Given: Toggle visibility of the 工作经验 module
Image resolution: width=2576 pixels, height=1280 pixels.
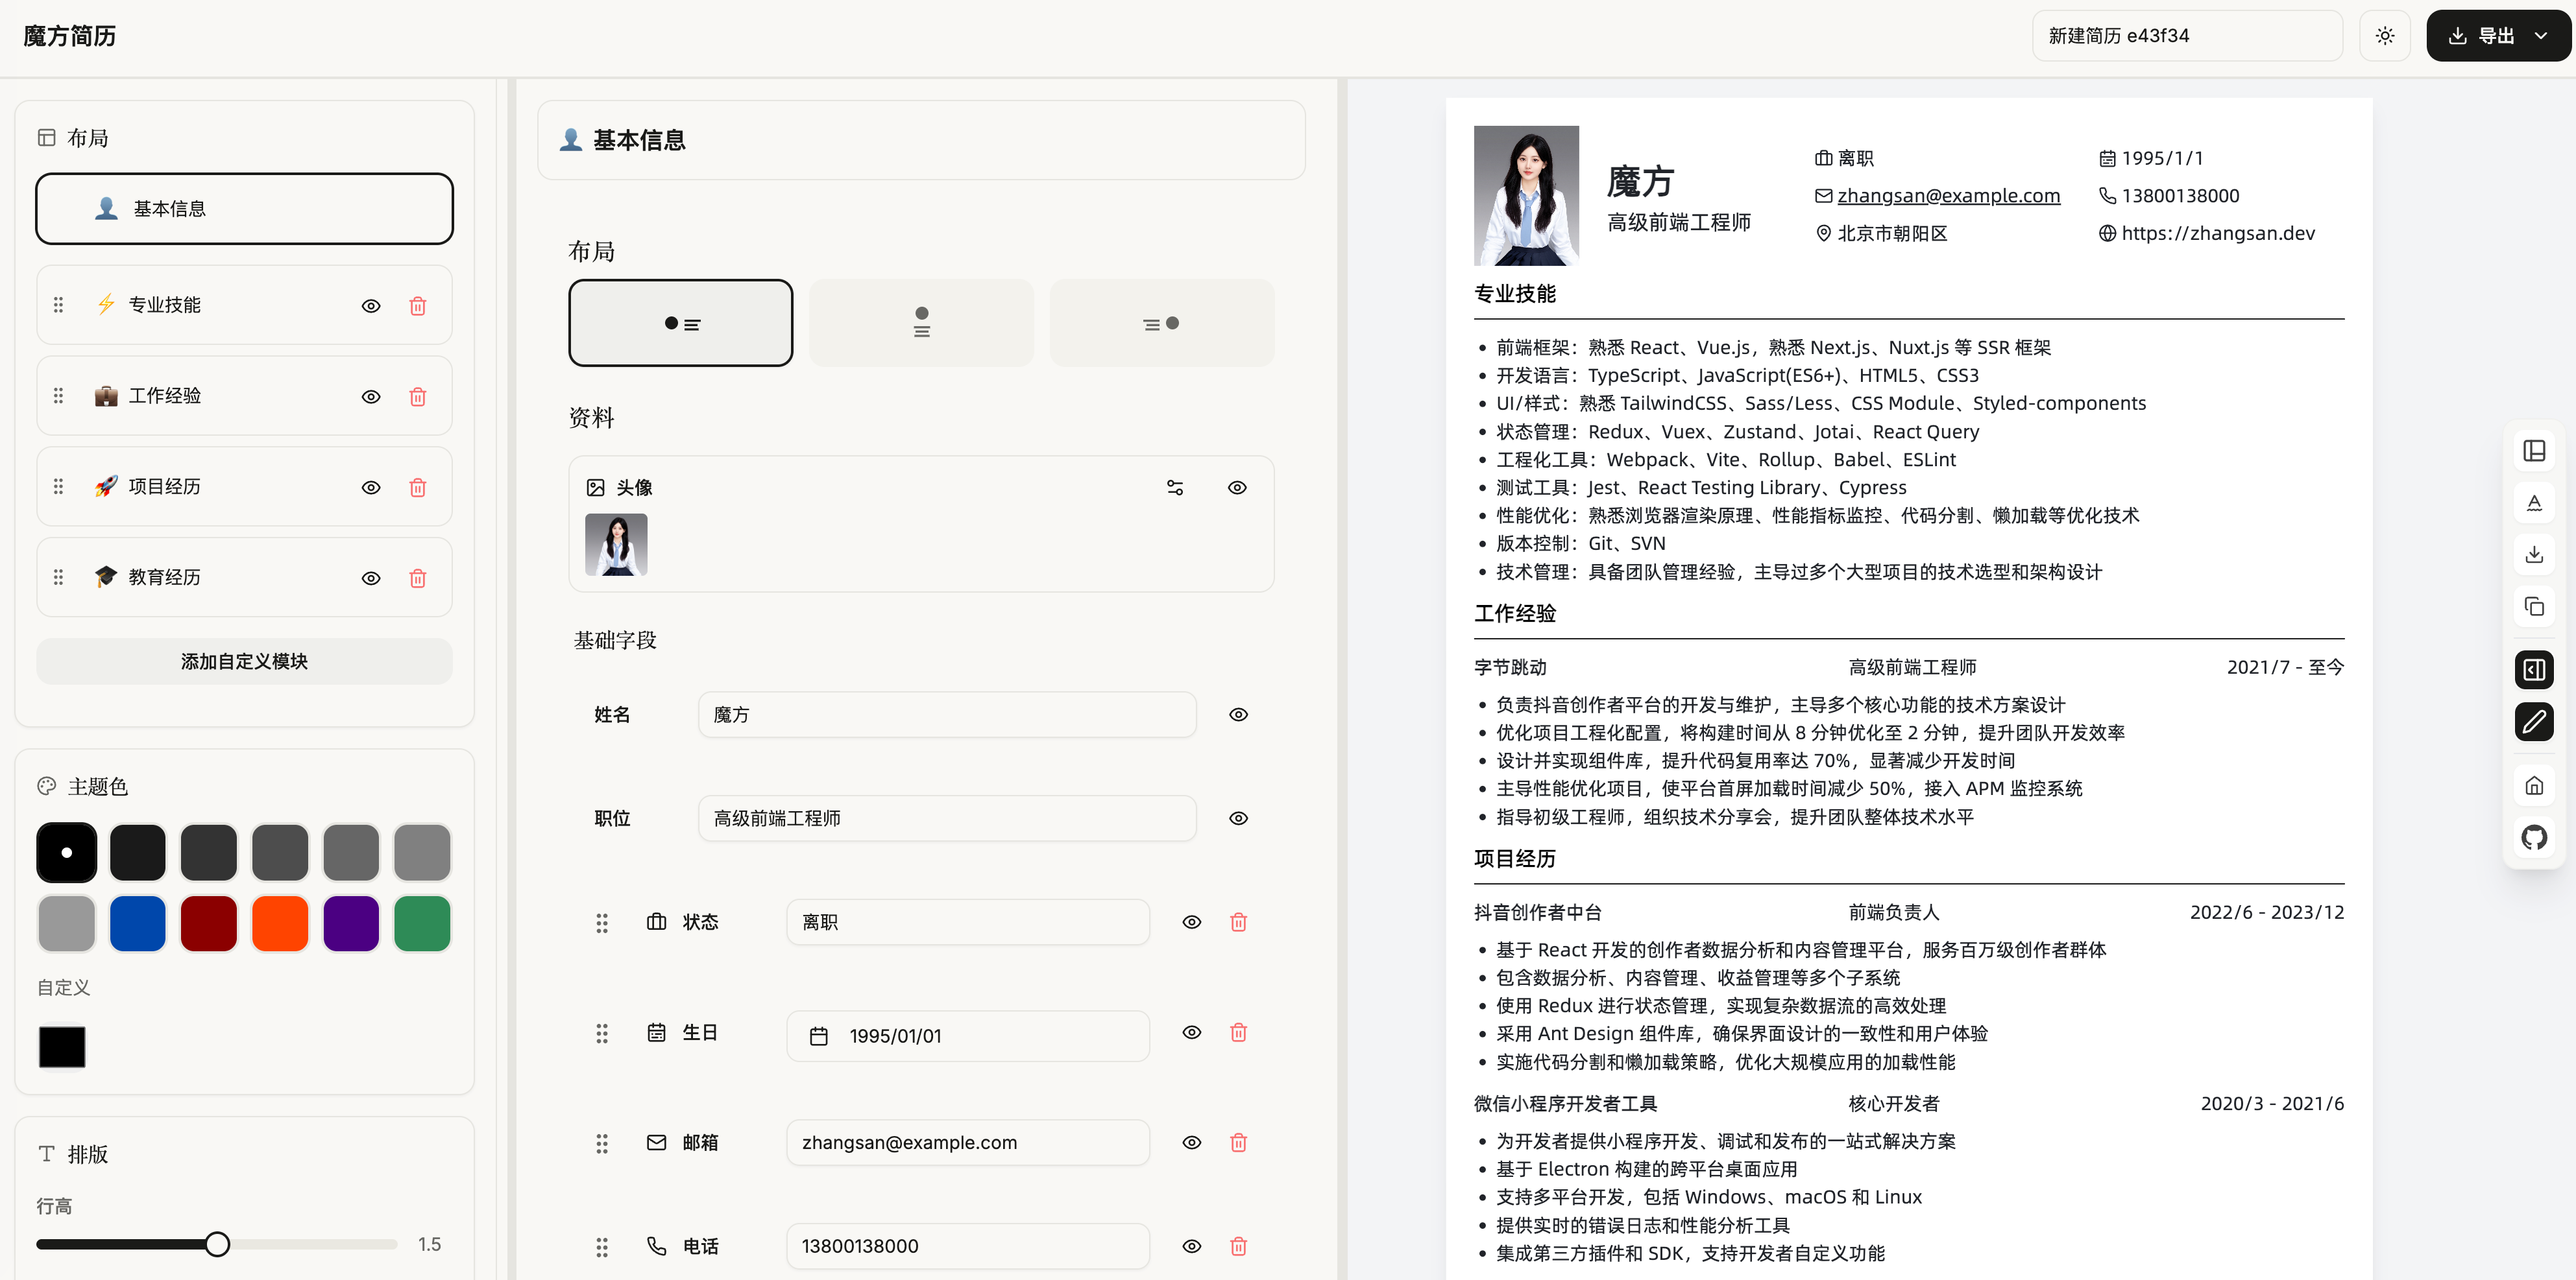Looking at the screenshot, I should click(x=371, y=396).
